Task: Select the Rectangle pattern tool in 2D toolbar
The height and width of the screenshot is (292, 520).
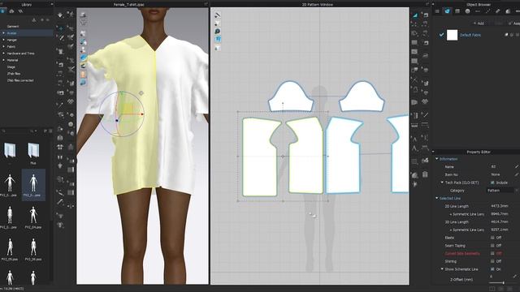Action: point(414,42)
